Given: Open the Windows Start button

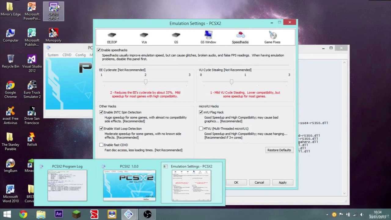Looking at the screenshot, I should pos(7,214).
